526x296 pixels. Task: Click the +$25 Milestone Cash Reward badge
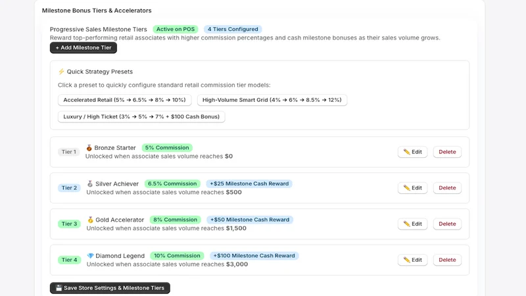click(249, 184)
